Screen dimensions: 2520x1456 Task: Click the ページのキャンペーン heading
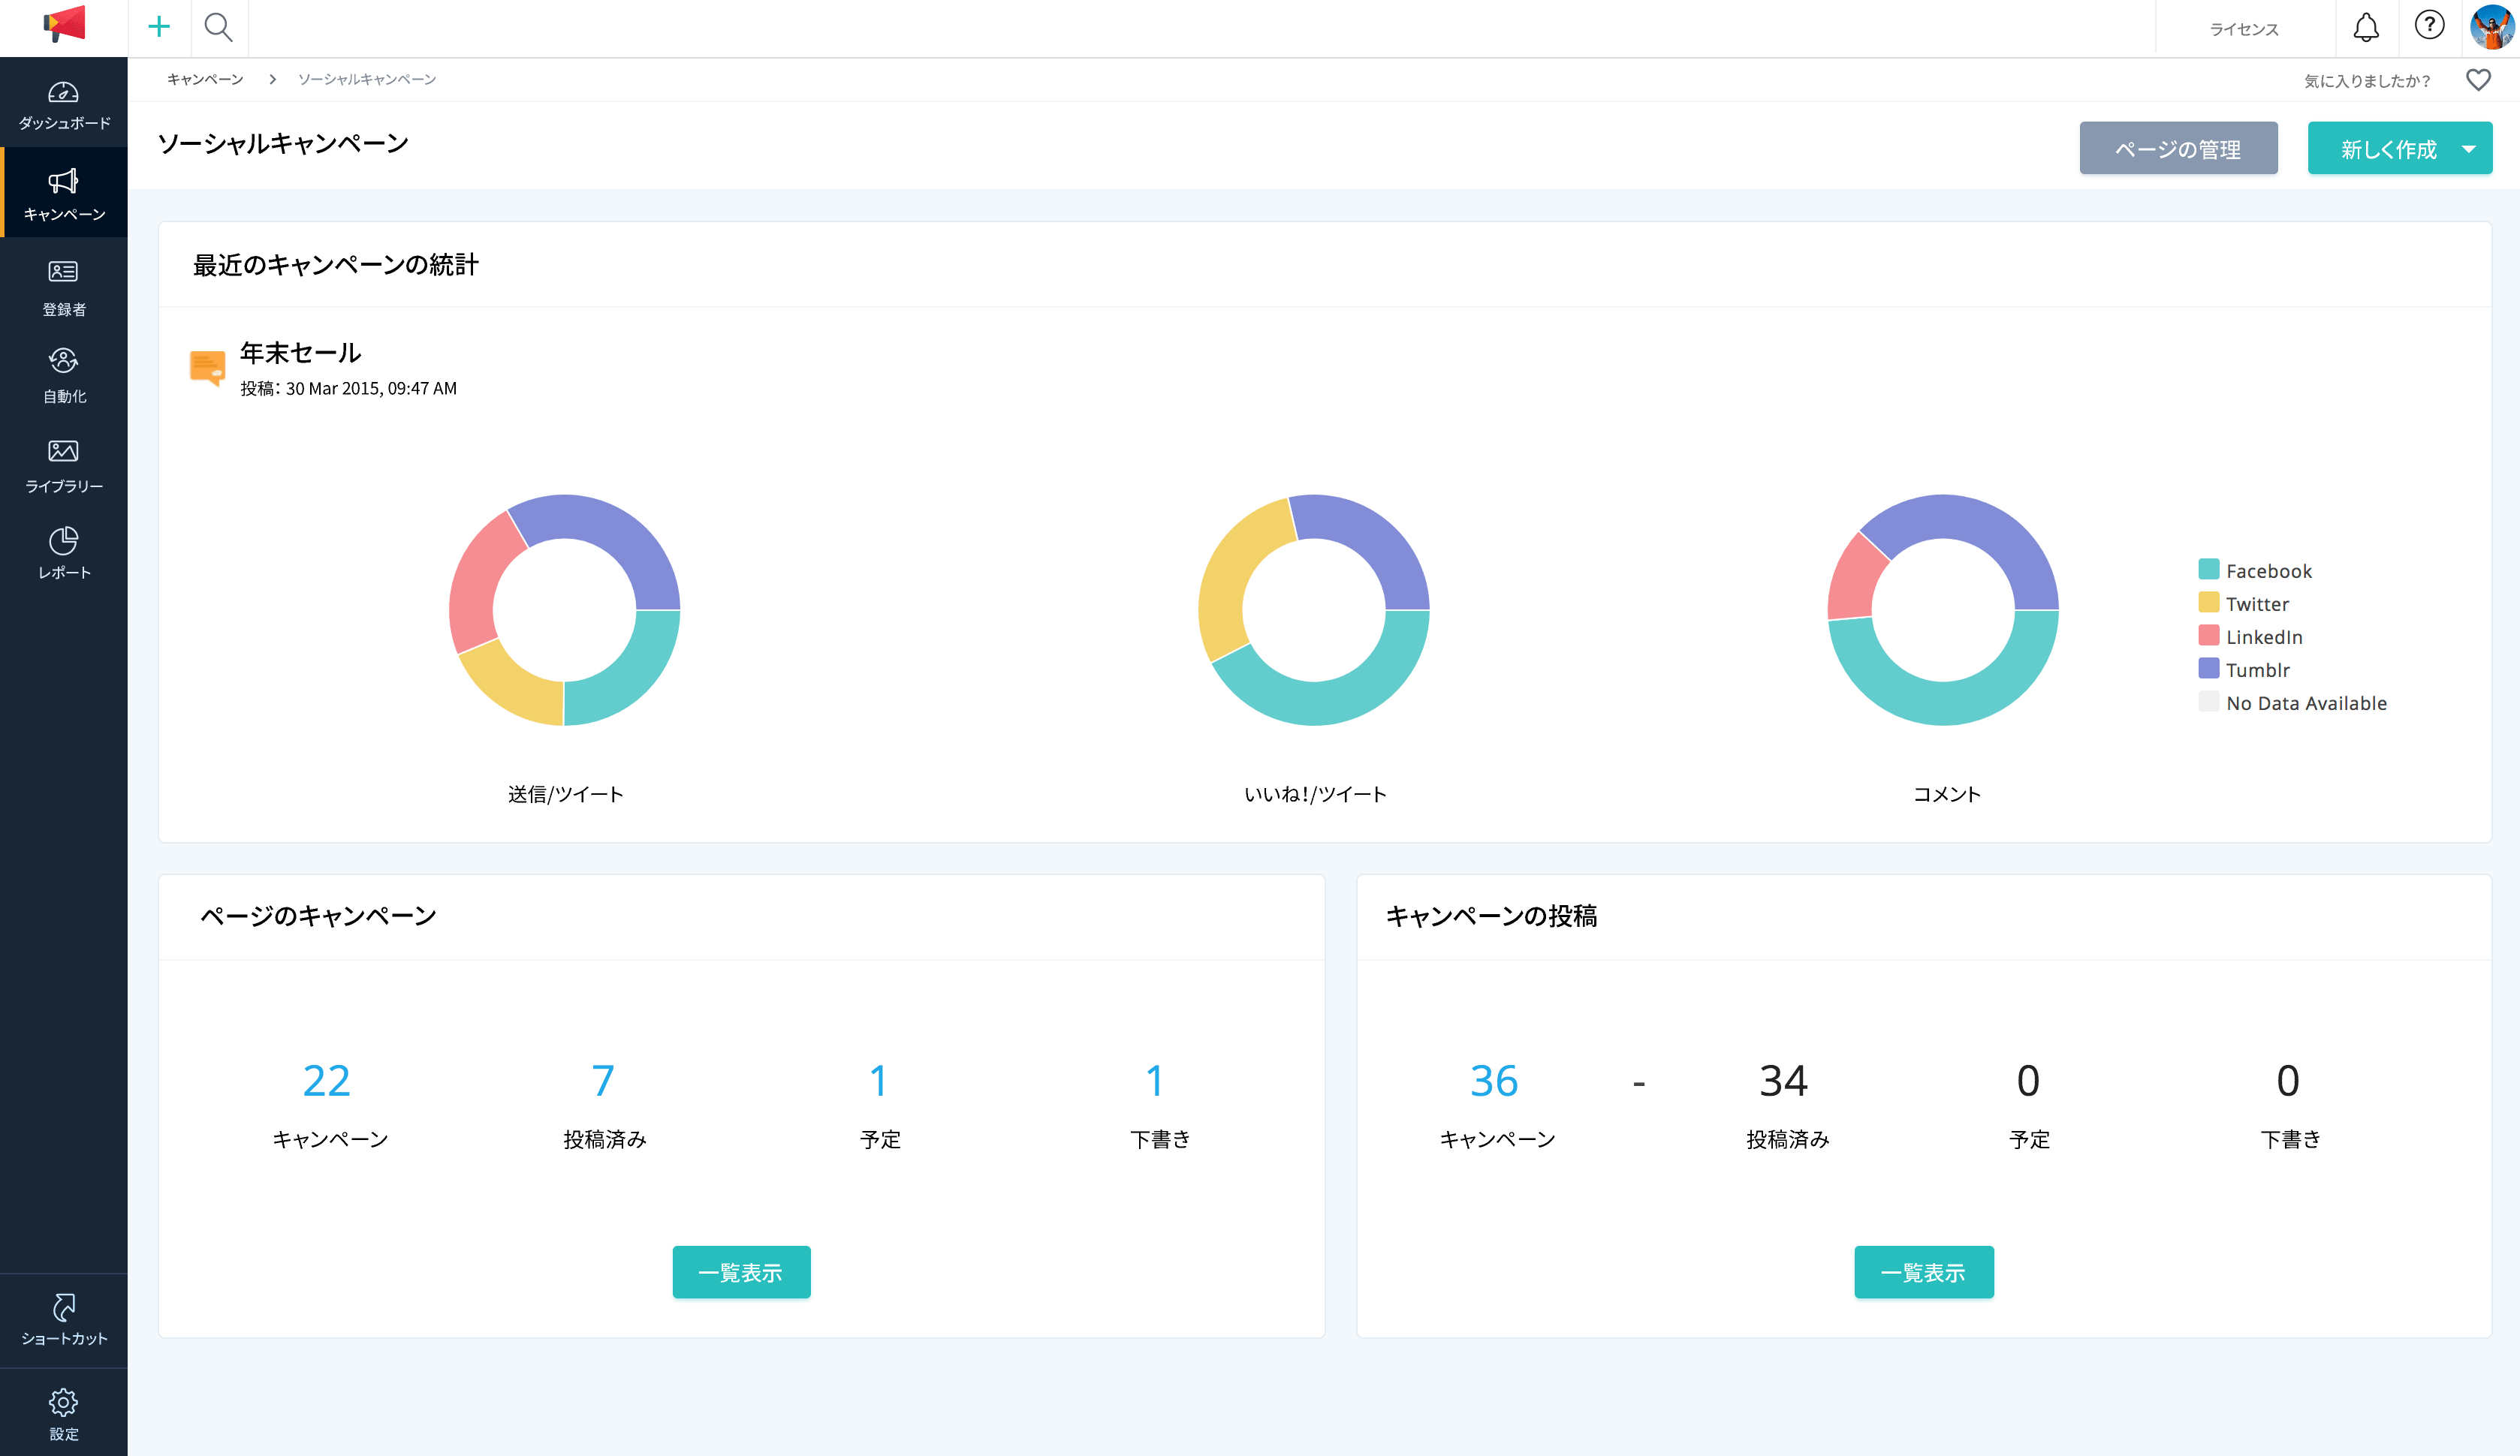[x=318, y=916]
